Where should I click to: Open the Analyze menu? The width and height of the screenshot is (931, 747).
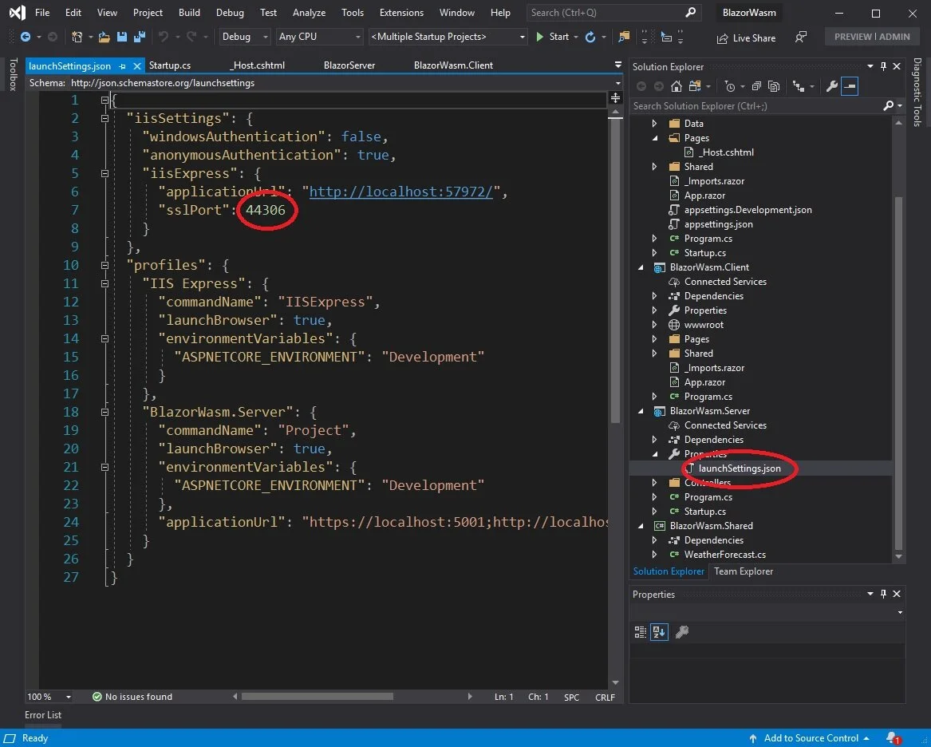309,13
